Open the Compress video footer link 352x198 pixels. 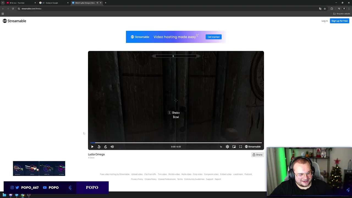211,174
